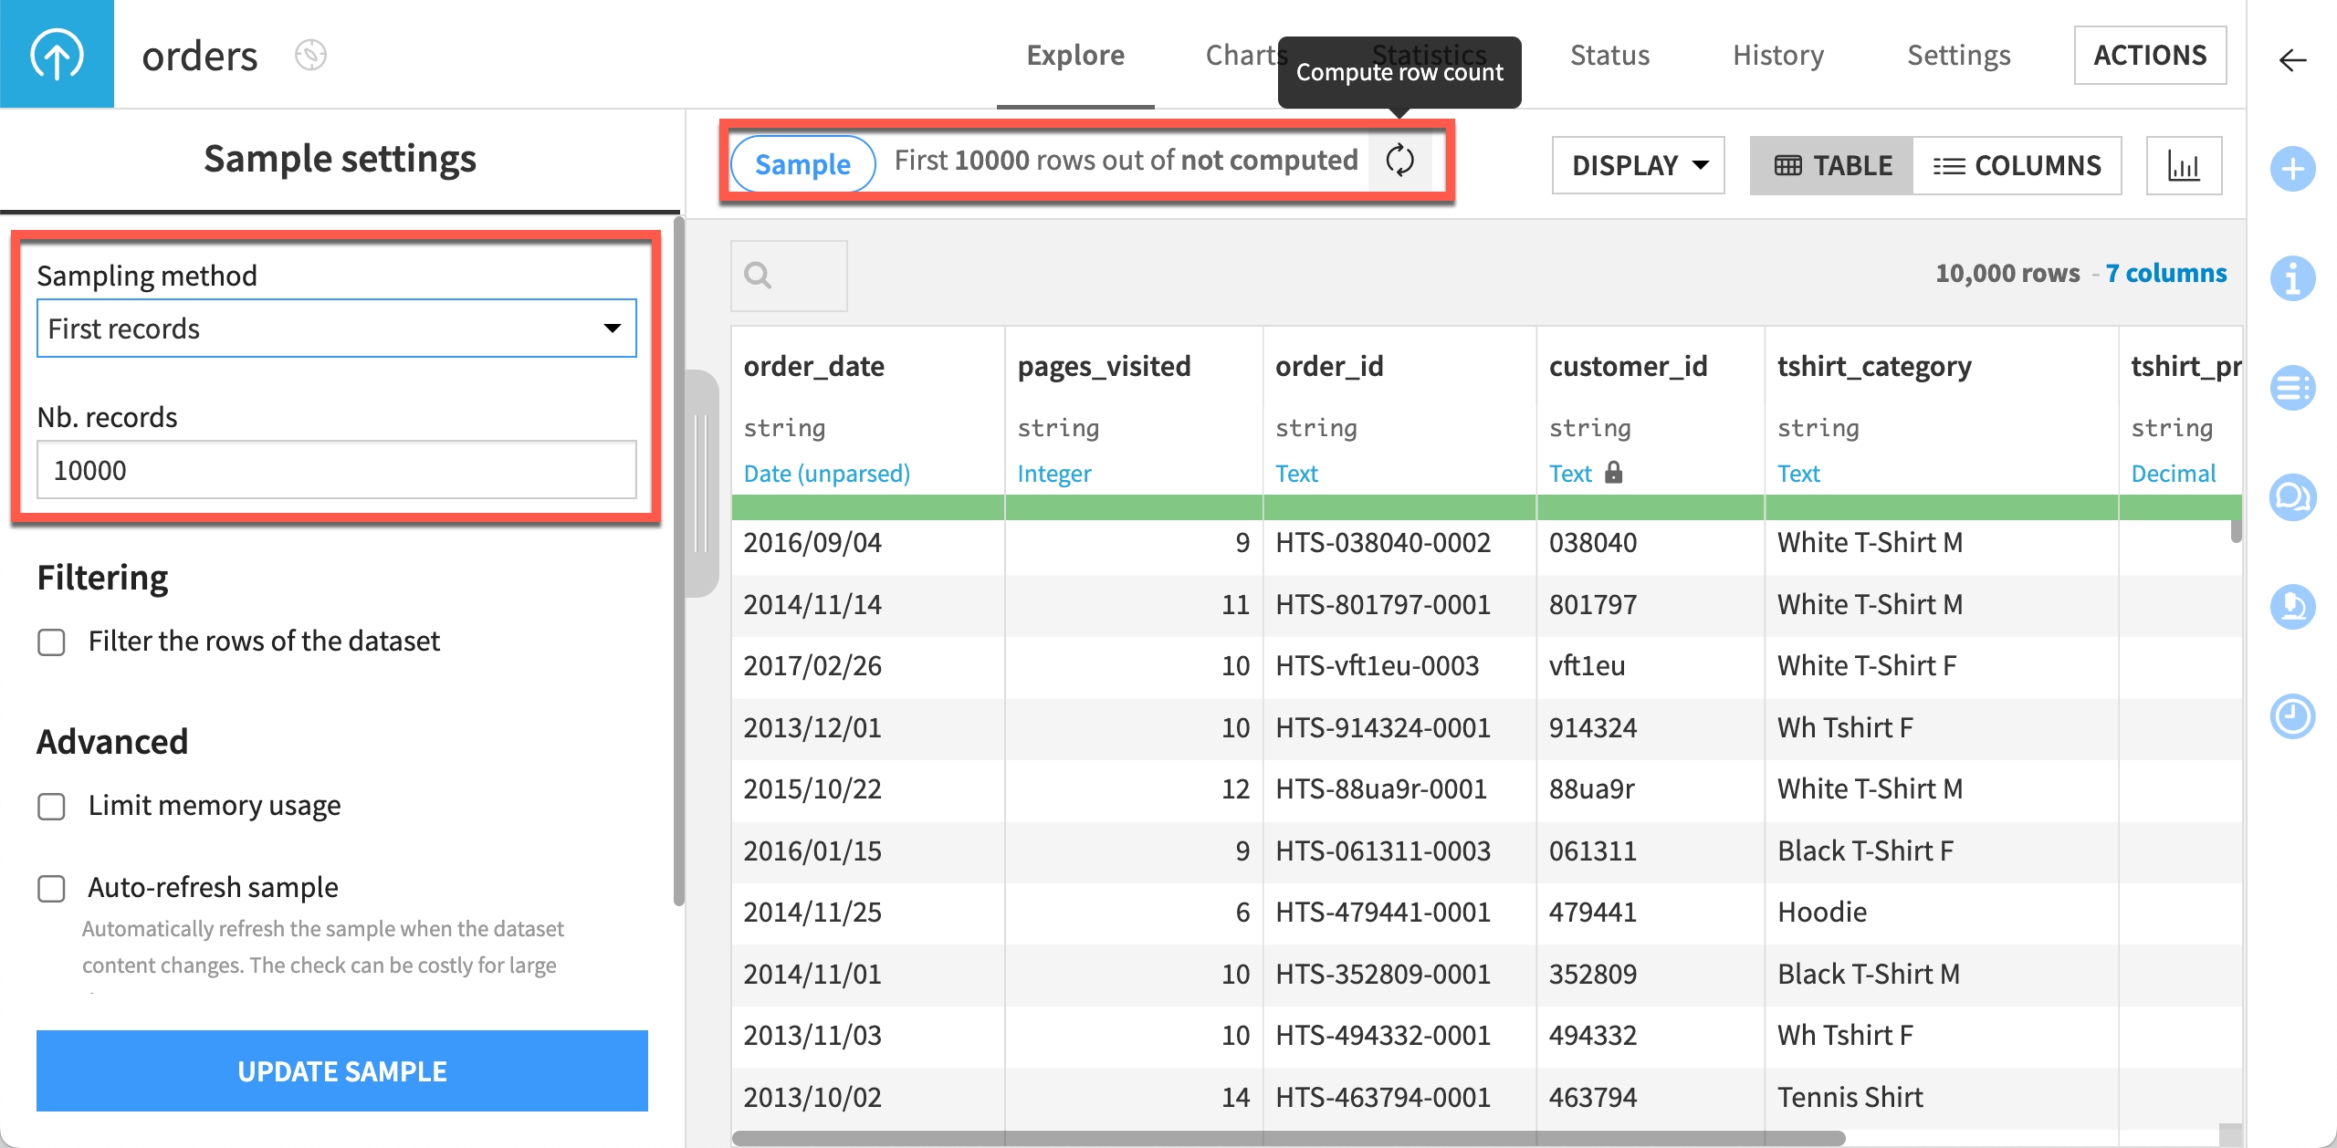Click cell 88ua9r

[1651, 789]
